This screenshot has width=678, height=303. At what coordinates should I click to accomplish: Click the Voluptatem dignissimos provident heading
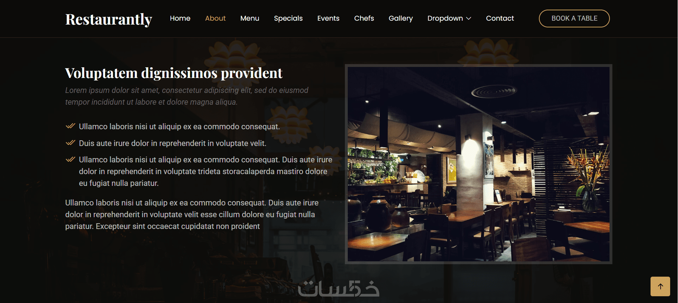174,73
